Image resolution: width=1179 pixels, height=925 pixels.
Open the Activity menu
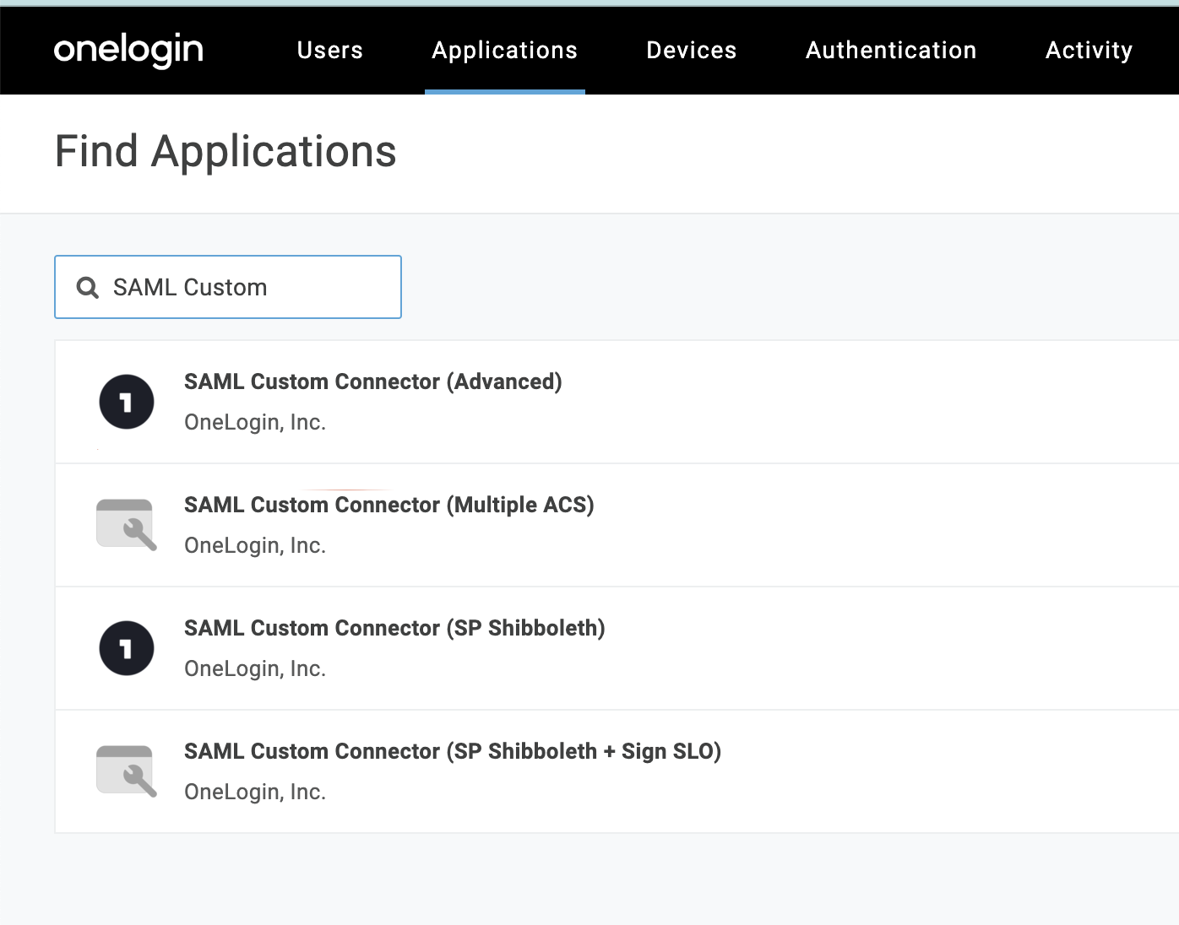point(1089,51)
